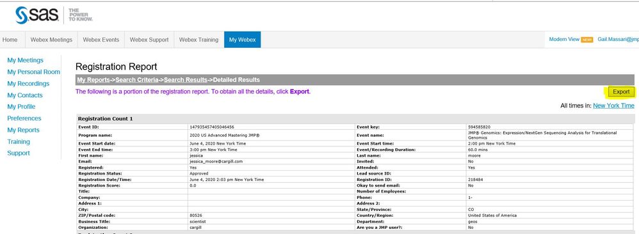Open the Webex Events tab
The width and height of the screenshot is (639, 234).
click(101, 40)
